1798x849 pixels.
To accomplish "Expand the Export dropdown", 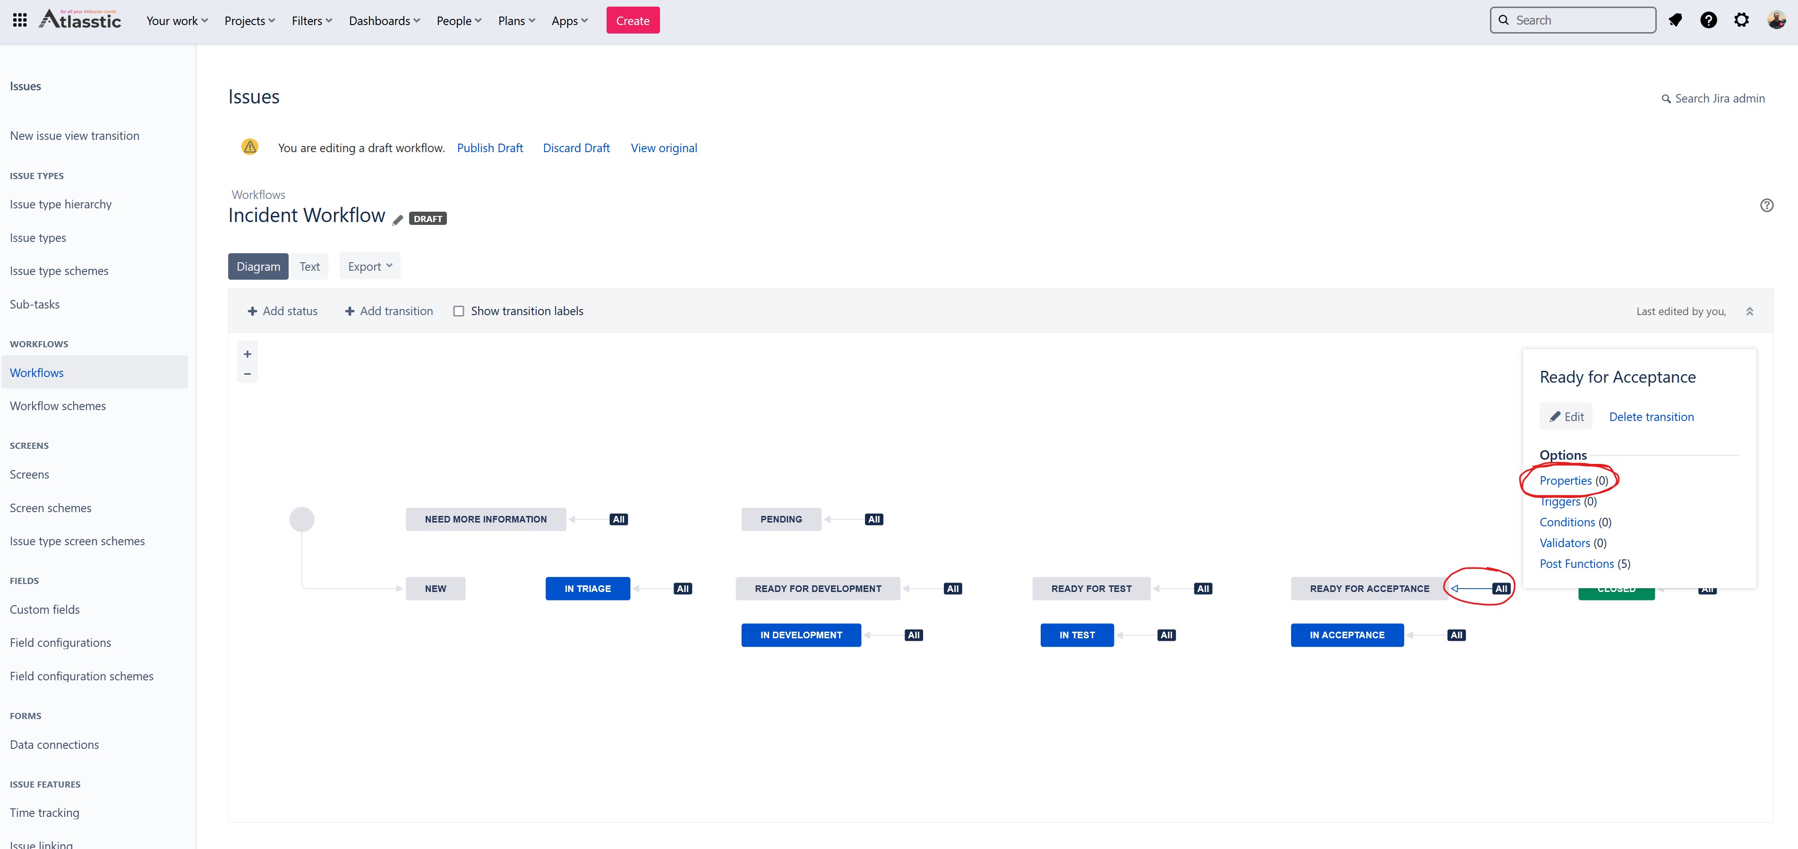I will tap(370, 266).
